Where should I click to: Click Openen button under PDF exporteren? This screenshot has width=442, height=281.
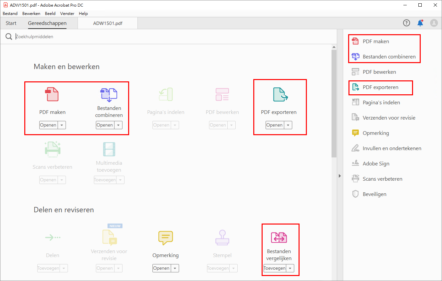coord(275,125)
